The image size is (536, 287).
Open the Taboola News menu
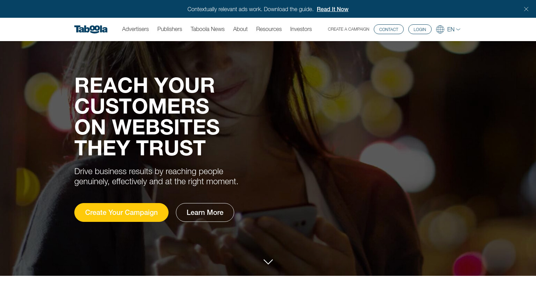208,29
